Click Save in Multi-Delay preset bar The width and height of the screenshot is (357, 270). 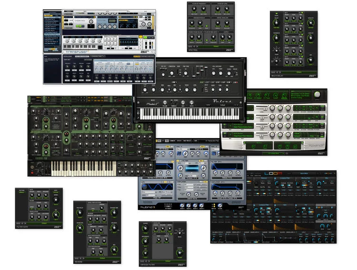pos(273,72)
